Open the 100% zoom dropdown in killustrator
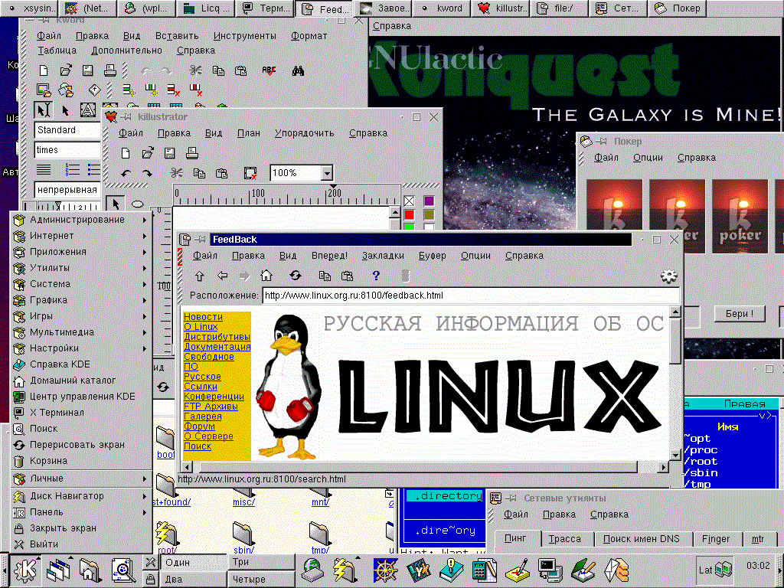Screen dimensions: 784x588 click(327, 173)
